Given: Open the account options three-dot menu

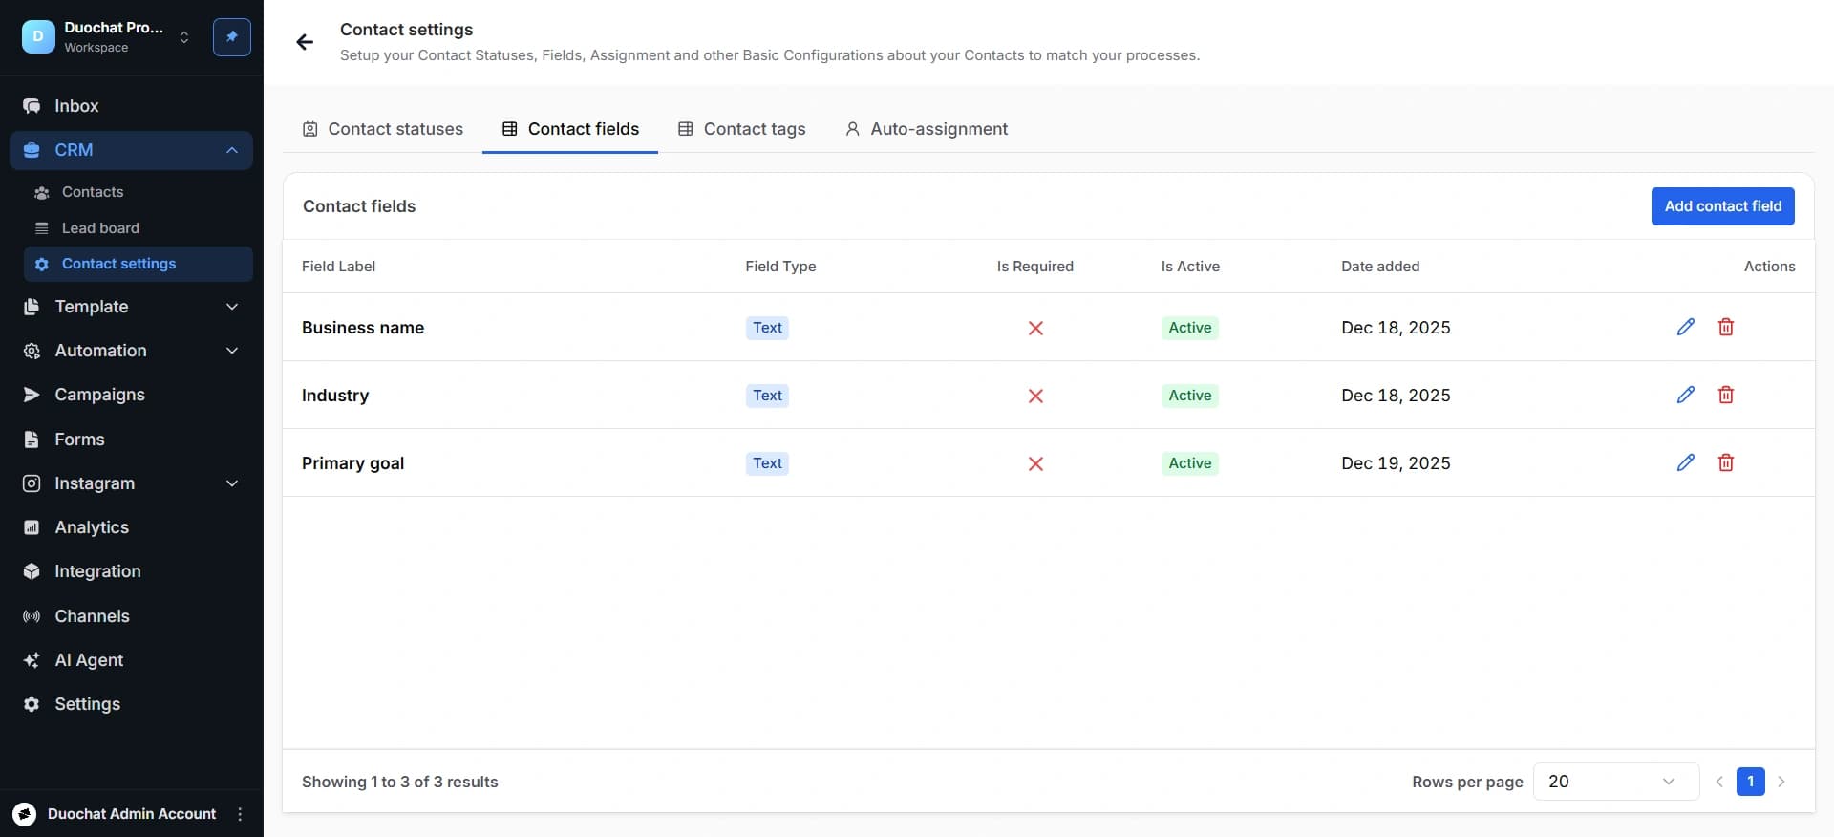Looking at the screenshot, I should (240, 814).
